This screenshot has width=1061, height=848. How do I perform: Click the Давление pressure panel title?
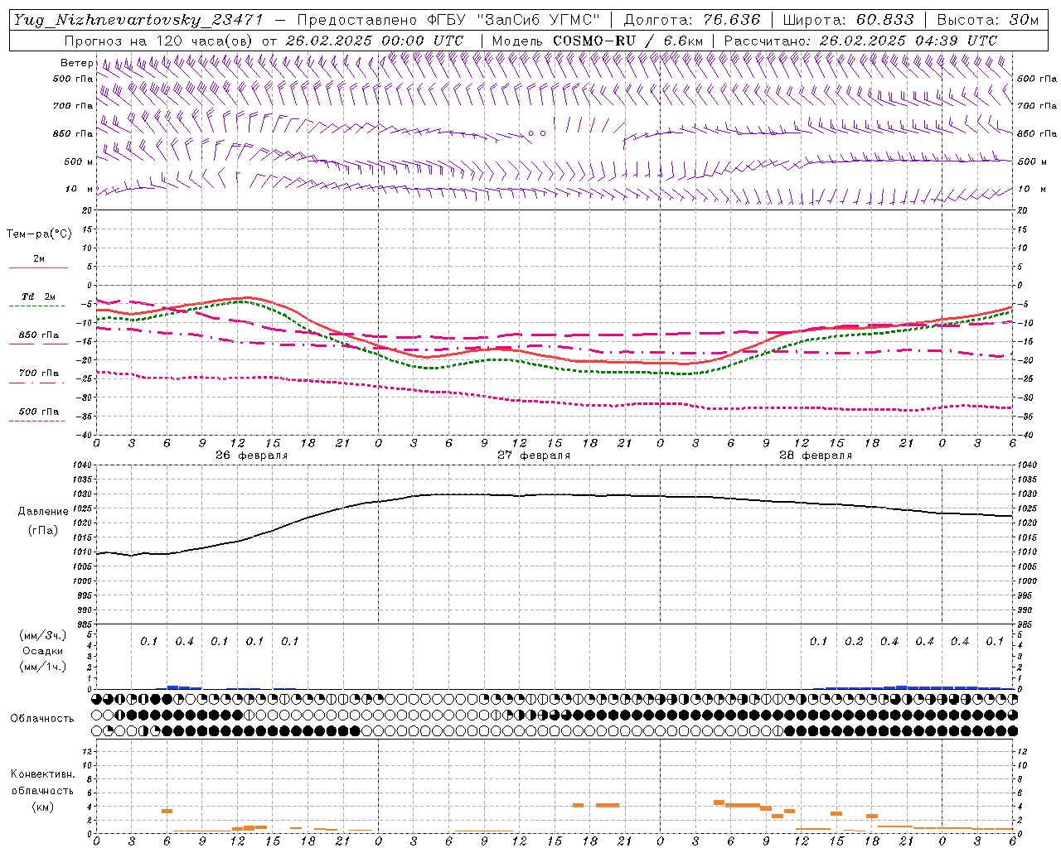pyautogui.click(x=42, y=512)
